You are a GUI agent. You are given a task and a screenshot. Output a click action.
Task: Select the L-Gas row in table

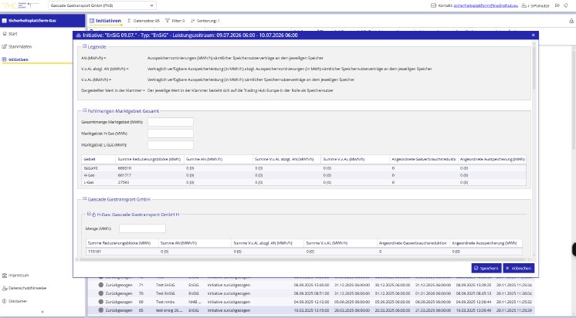tap(303, 182)
